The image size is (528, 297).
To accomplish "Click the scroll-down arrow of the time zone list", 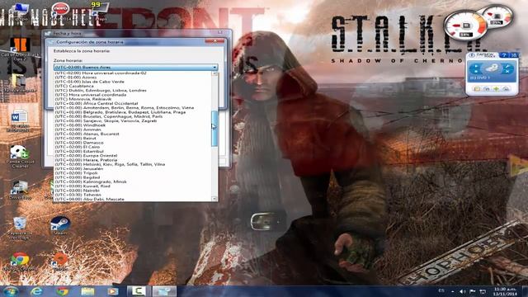I will (214, 199).
